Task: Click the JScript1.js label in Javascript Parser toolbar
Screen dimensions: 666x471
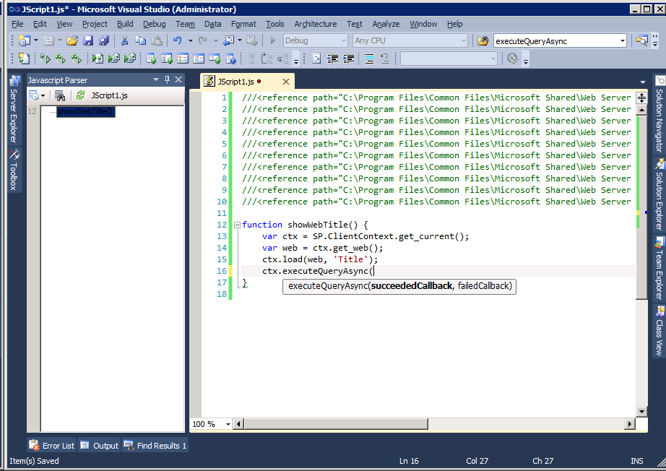Action: [x=109, y=95]
